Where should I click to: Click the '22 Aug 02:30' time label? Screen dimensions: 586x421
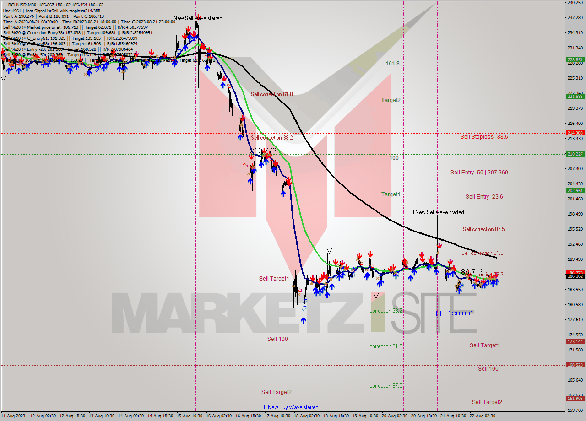tap(483, 416)
